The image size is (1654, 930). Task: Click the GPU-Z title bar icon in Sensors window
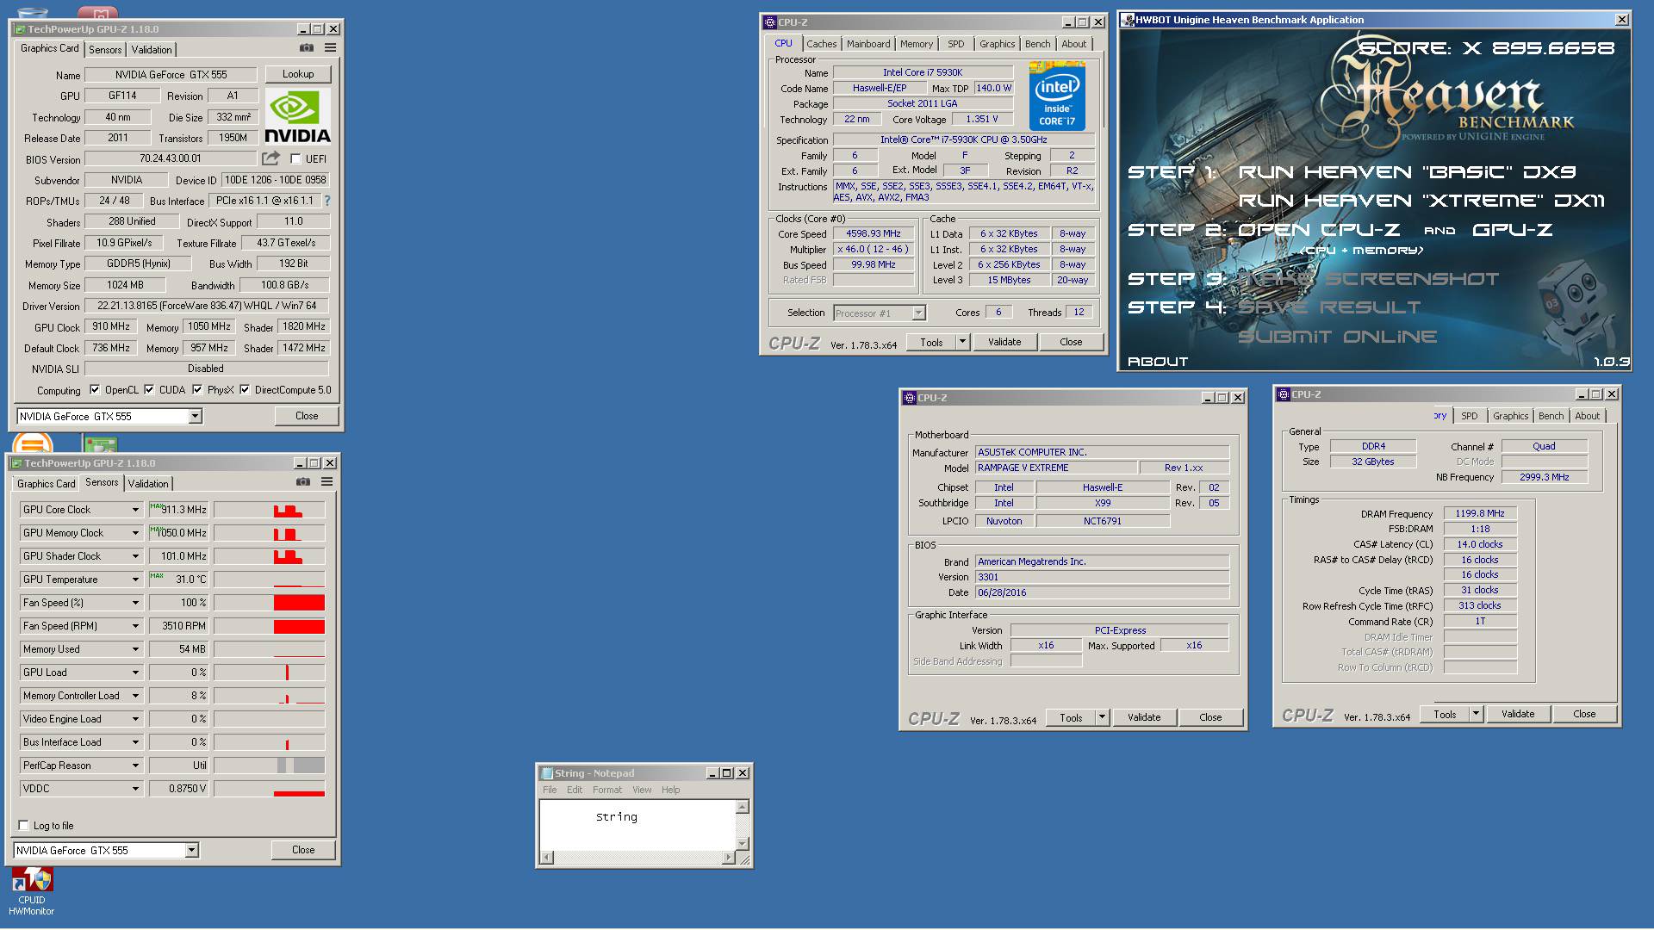click(x=16, y=463)
